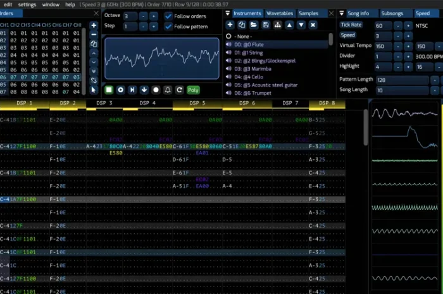Select the - None - instrument radio option
443x294 pixels.
click(228, 37)
